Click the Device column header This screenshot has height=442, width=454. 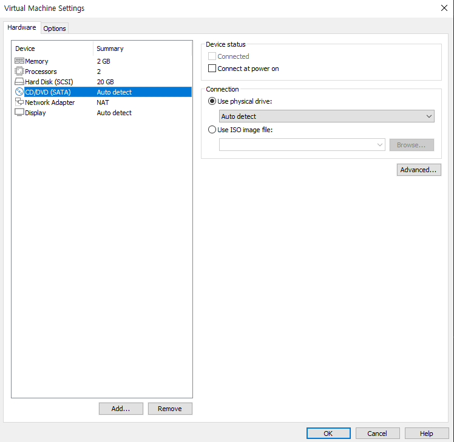point(25,49)
